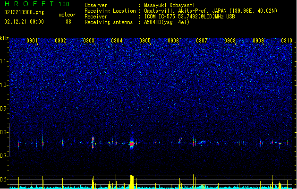Click the 0909 time marker
Screen dimensions: 297x189
pyautogui.click(x=258, y=41)
